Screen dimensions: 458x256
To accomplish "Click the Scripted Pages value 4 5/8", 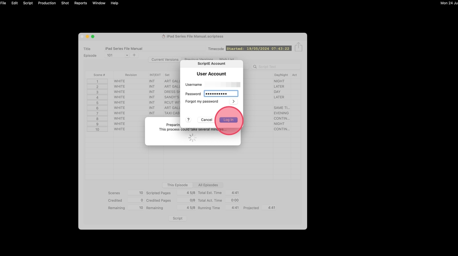I will [x=186, y=193].
